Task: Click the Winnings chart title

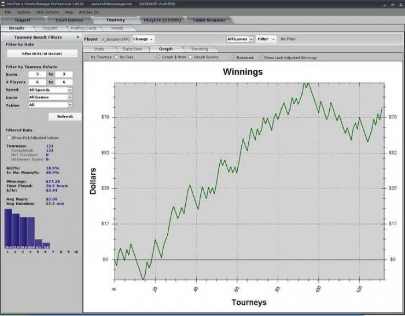Action: (243, 72)
